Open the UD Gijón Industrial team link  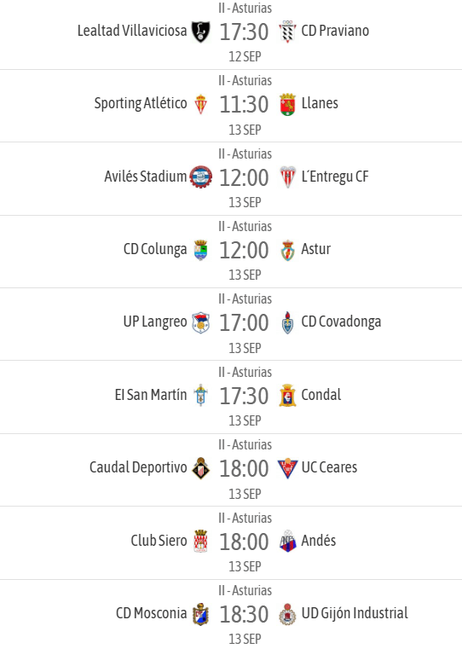point(355,613)
